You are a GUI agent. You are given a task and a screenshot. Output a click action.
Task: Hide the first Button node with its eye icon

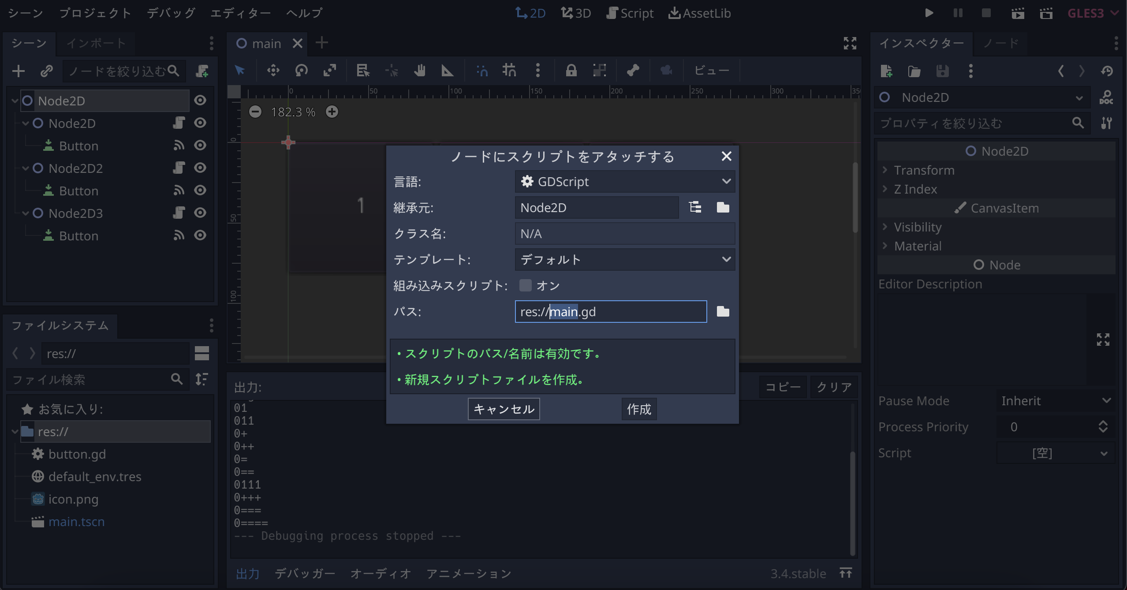(201, 146)
